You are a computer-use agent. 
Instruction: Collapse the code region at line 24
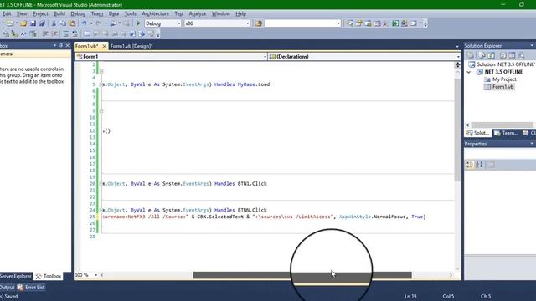(101, 210)
